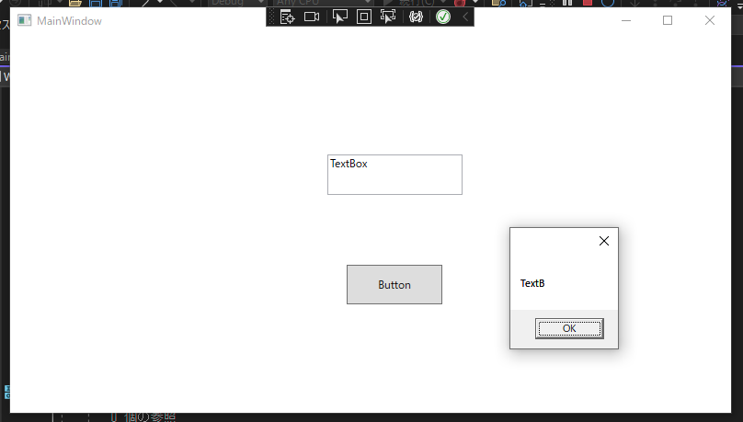Click the TextB message text
This screenshot has width=743, height=422.
pos(532,283)
